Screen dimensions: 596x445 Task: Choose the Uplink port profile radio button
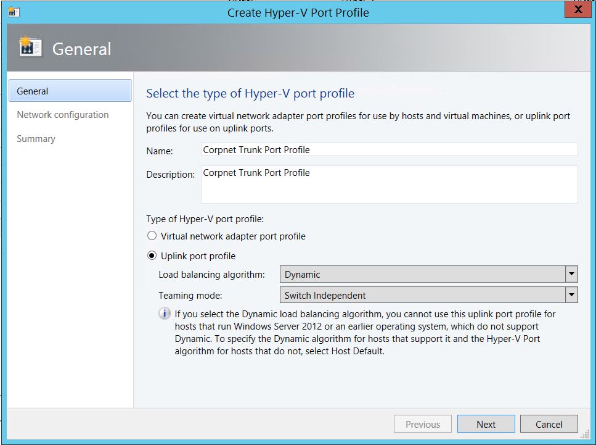point(152,256)
